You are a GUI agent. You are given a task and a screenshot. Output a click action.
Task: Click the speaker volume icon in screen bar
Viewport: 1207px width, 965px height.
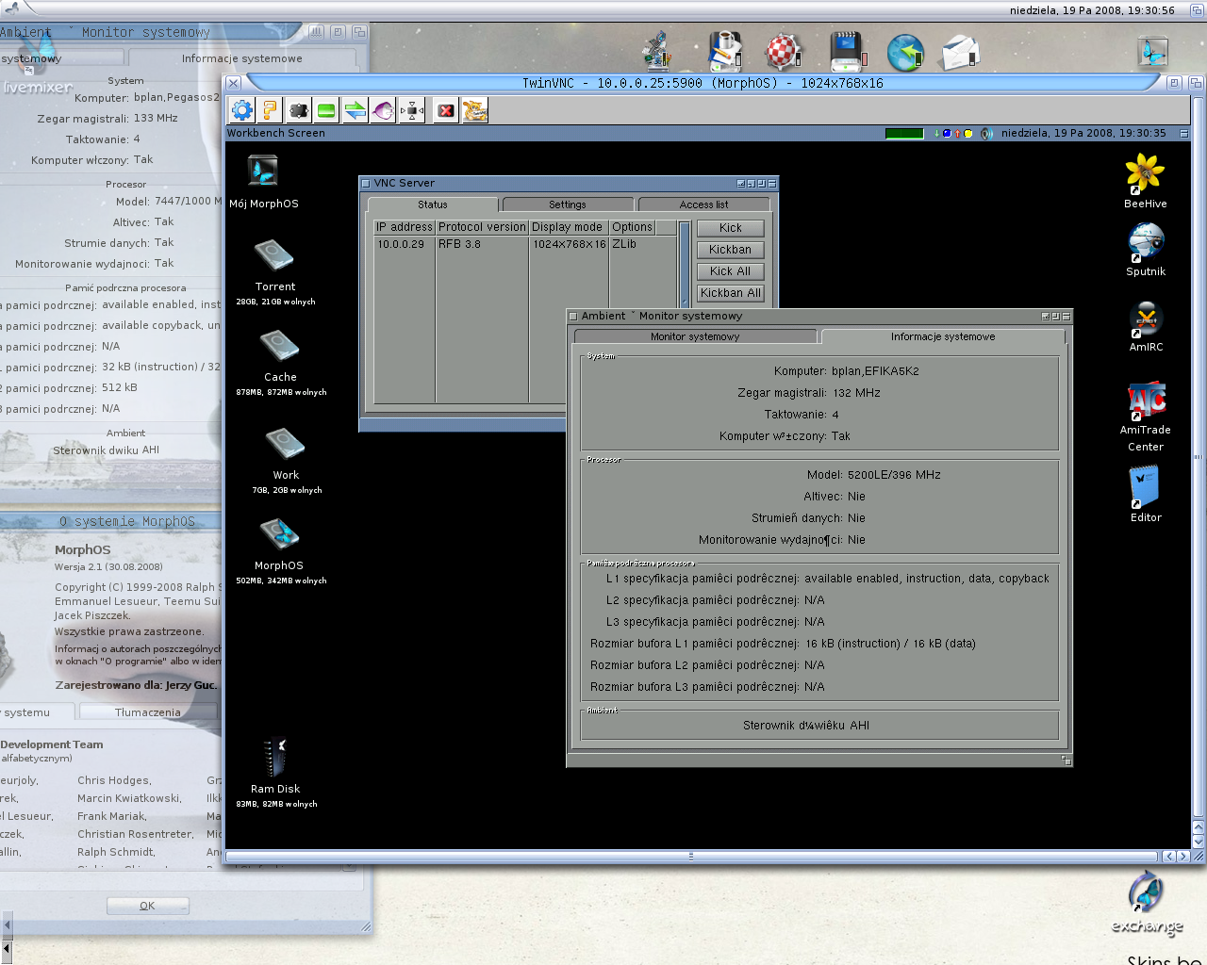click(x=986, y=134)
